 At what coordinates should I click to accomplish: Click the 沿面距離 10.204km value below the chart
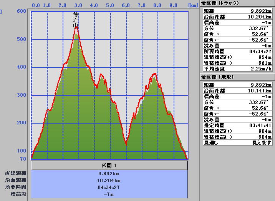click(109, 180)
